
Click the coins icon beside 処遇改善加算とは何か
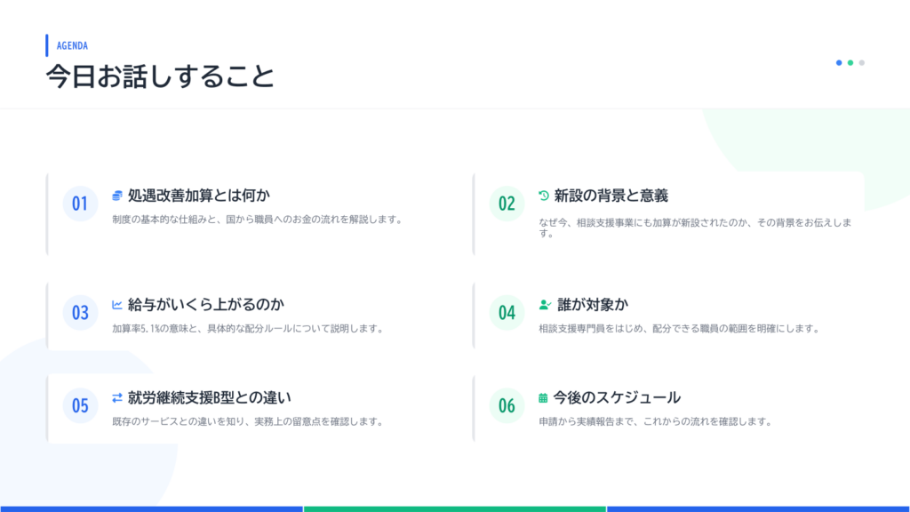[x=117, y=196]
